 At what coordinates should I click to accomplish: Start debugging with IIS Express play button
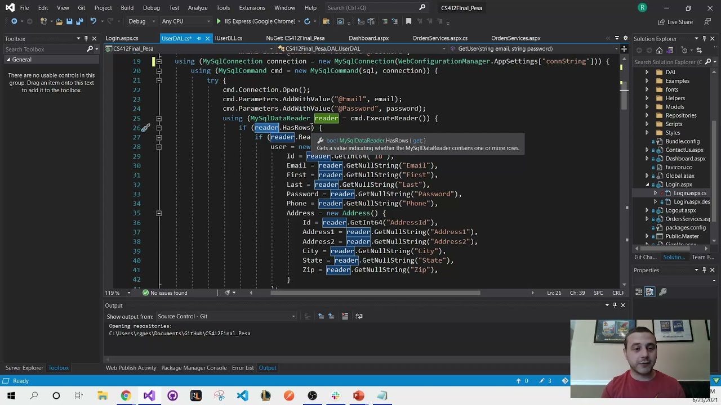(x=219, y=21)
